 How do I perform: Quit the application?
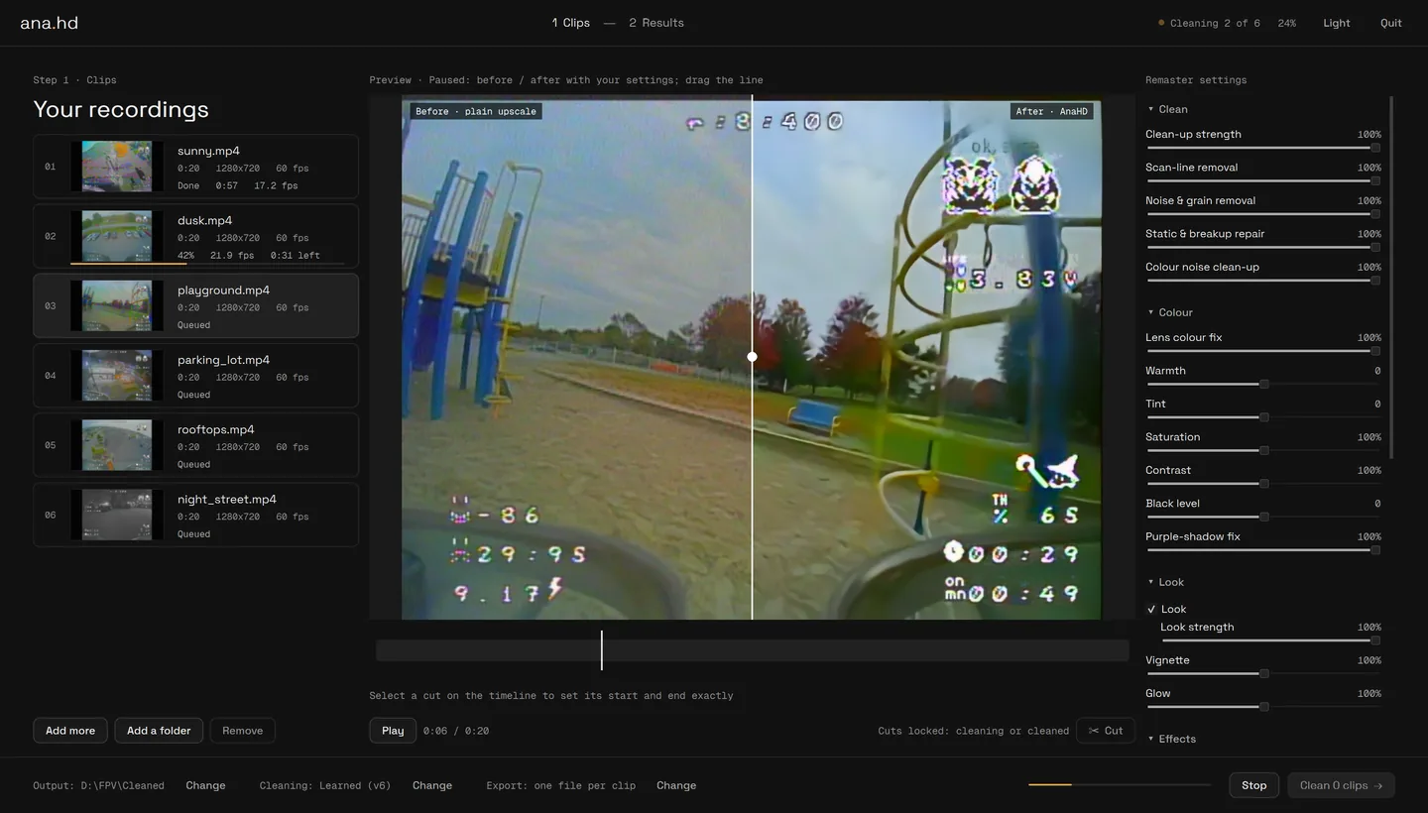(x=1391, y=23)
